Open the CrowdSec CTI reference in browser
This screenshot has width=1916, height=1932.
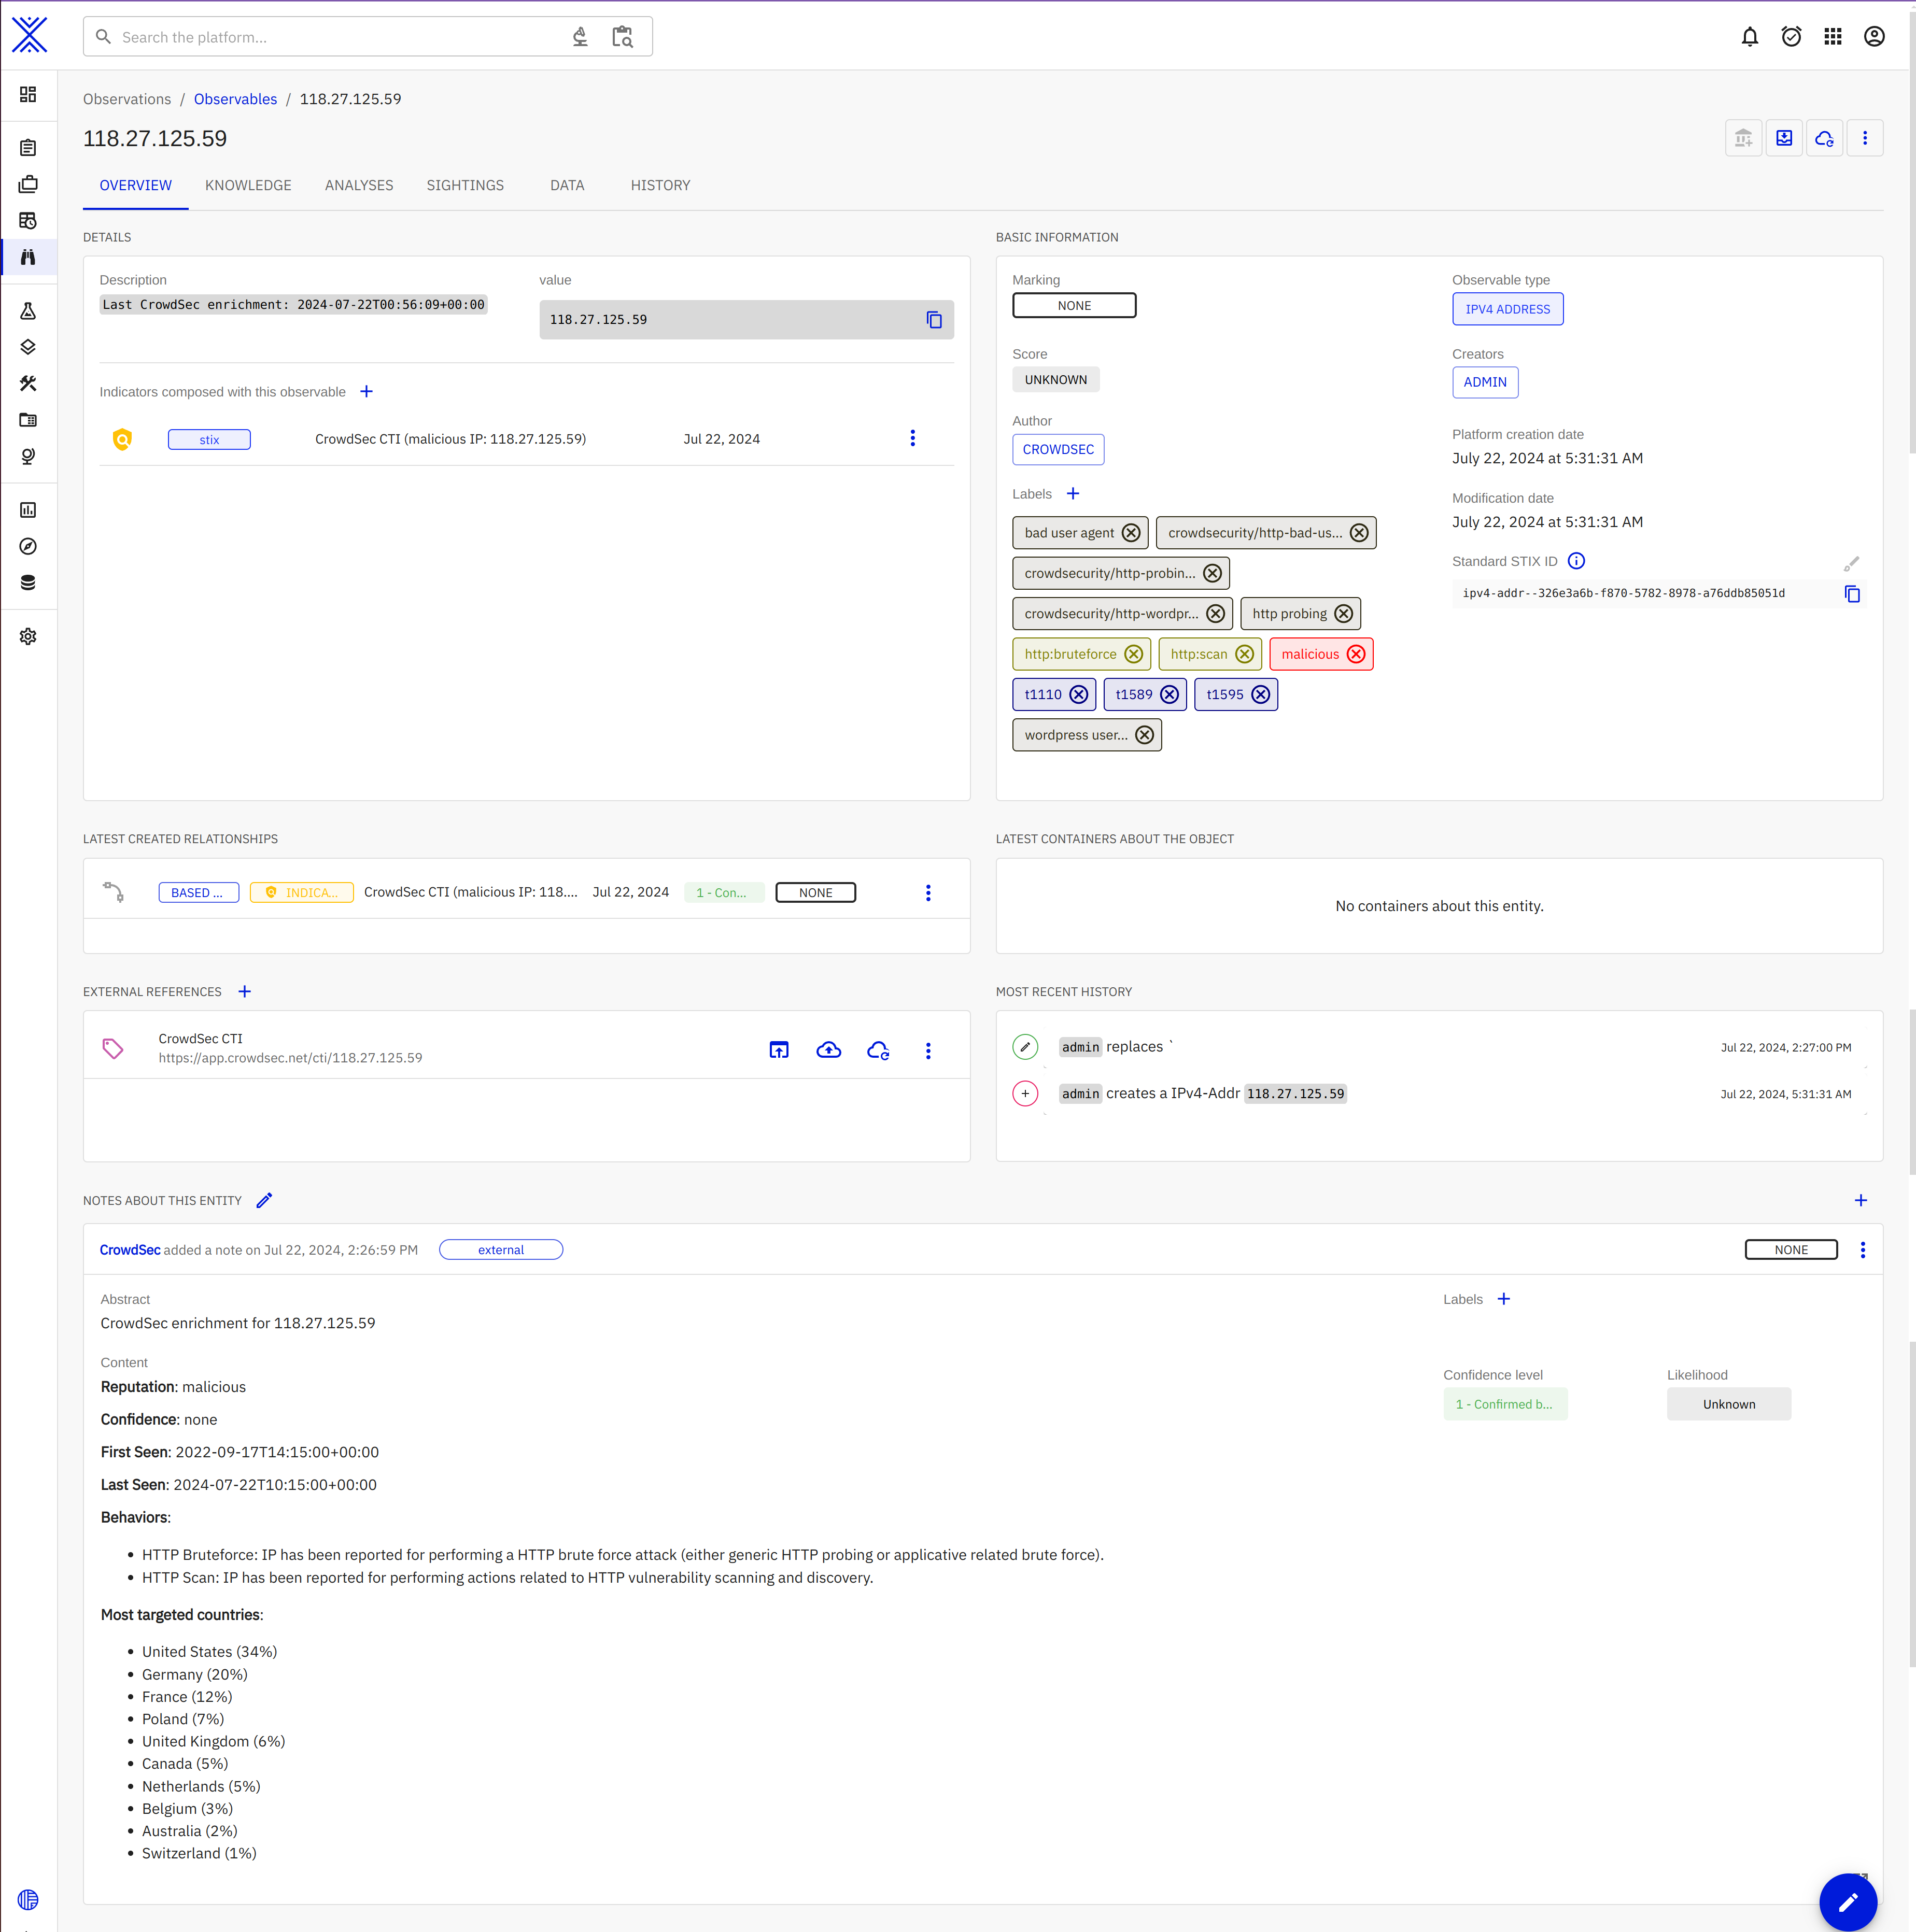pos(779,1050)
